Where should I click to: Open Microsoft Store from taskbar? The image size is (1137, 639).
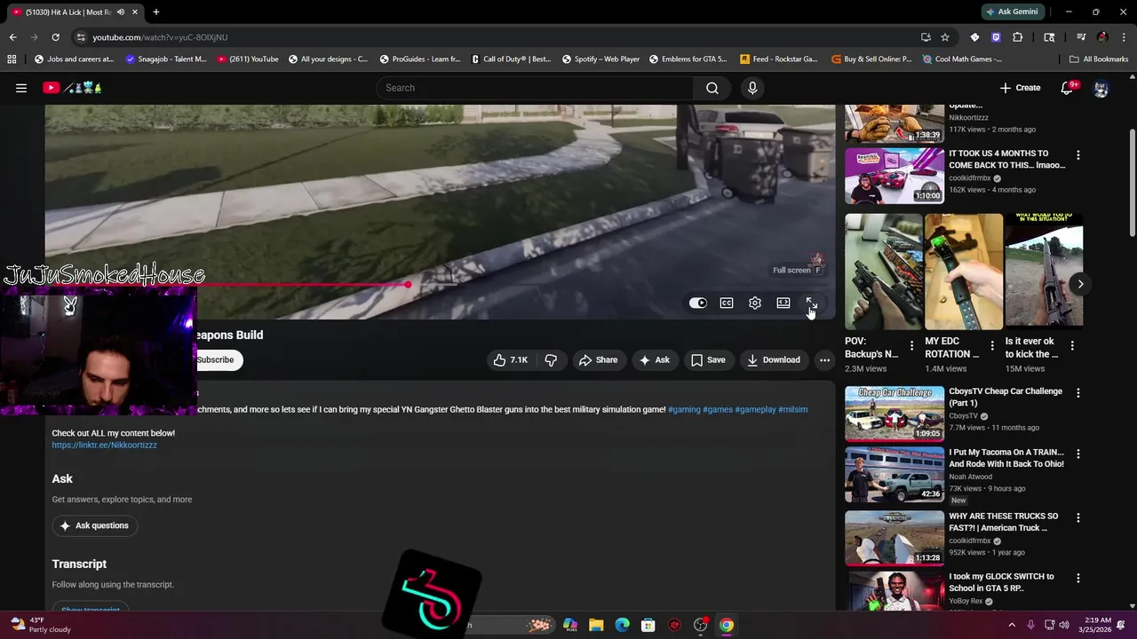click(648, 625)
